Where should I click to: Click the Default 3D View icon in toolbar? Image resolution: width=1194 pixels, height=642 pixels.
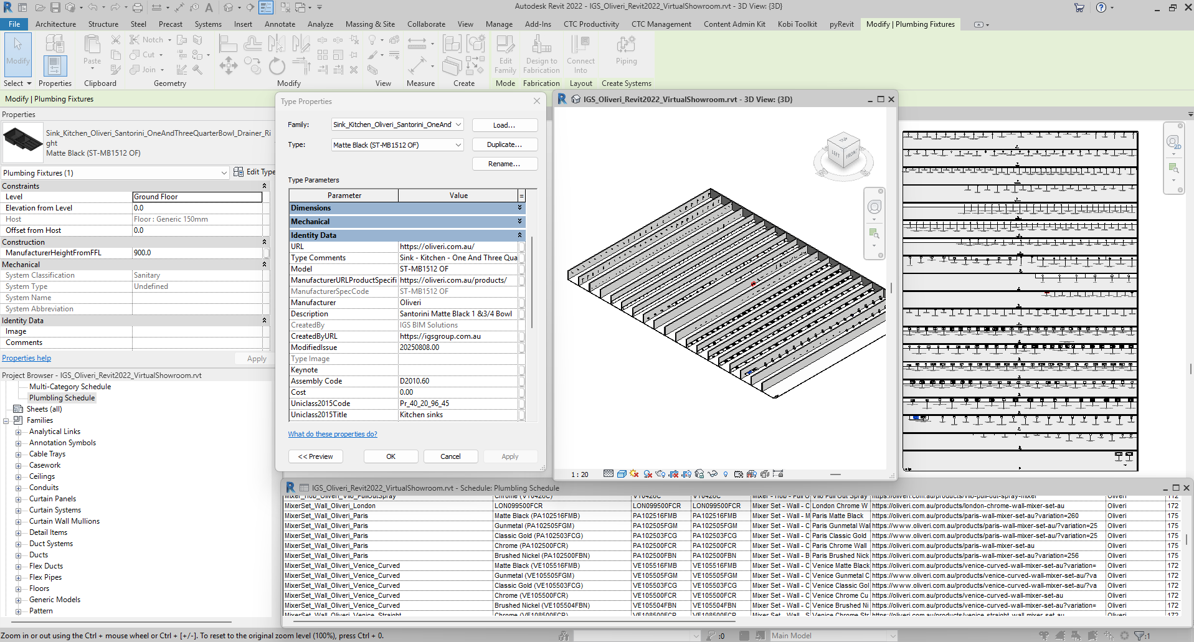coord(229,7)
